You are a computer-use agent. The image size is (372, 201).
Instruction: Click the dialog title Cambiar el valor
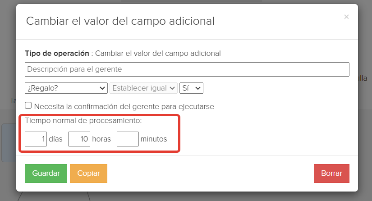pos(120,21)
